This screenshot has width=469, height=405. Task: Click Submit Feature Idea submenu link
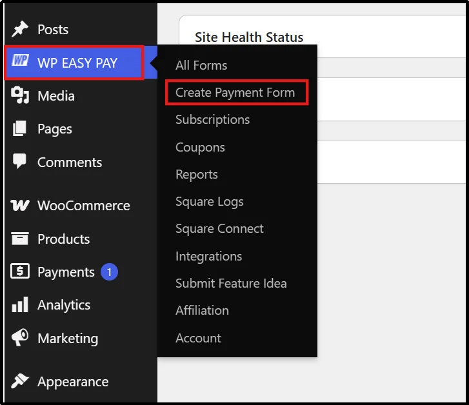231,283
